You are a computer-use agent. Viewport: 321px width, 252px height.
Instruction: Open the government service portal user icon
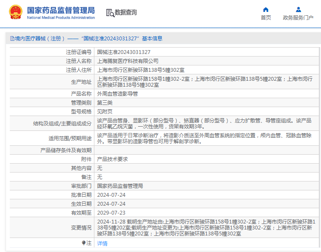298,10
